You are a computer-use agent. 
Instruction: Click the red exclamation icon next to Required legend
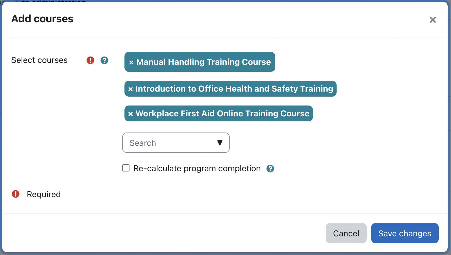[x=16, y=194]
